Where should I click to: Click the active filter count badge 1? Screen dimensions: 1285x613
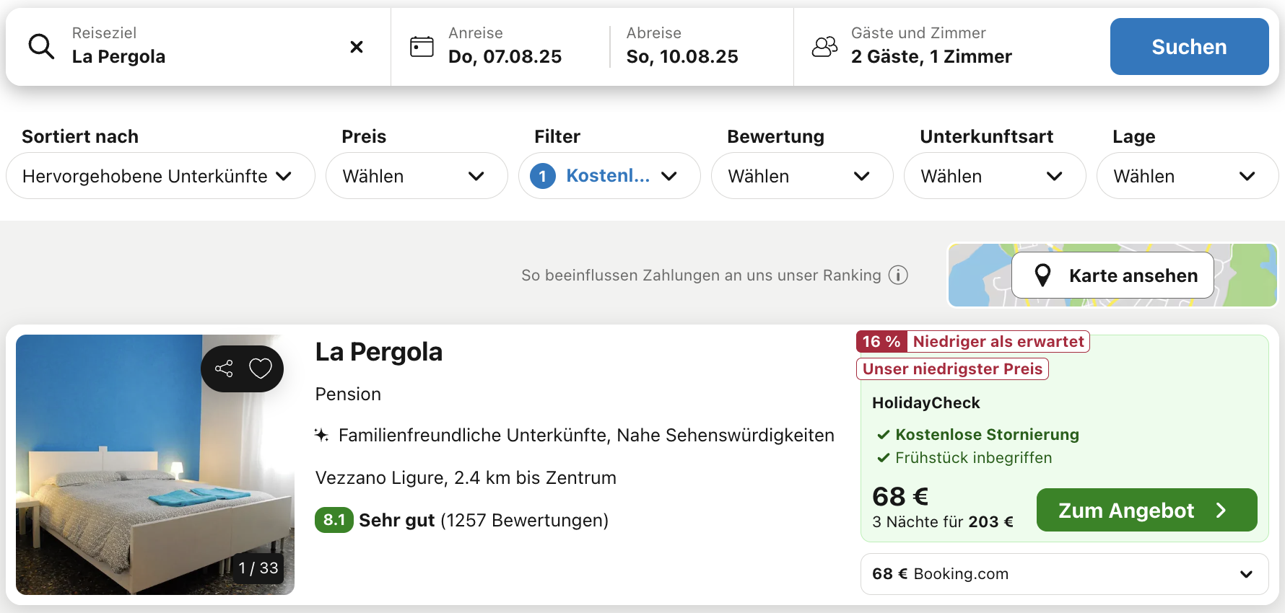coord(543,176)
